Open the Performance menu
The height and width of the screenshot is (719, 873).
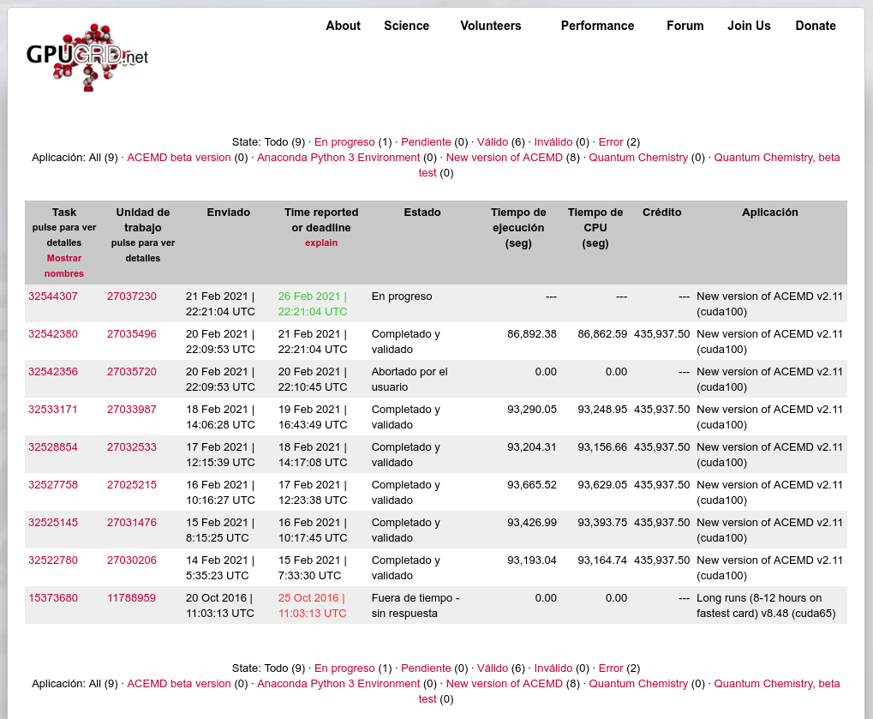point(597,26)
